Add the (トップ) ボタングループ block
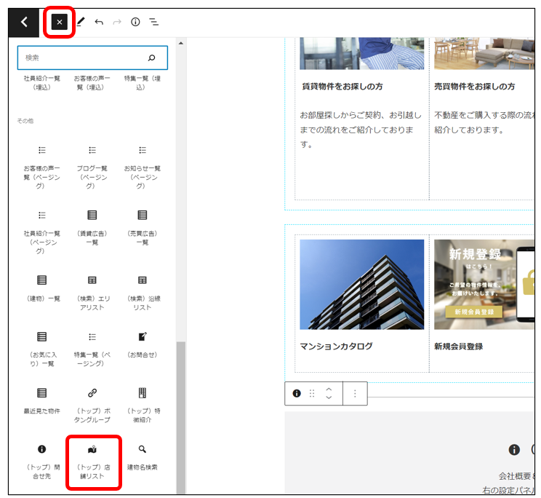 (x=92, y=403)
